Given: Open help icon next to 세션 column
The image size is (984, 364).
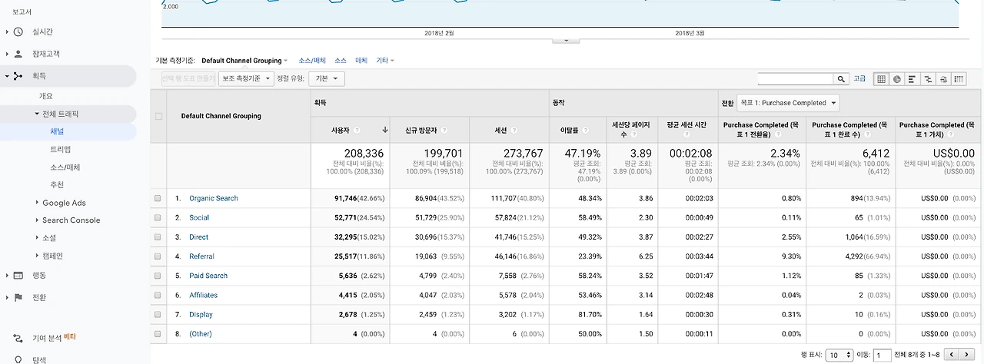Looking at the screenshot, I should pyautogui.click(x=514, y=130).
